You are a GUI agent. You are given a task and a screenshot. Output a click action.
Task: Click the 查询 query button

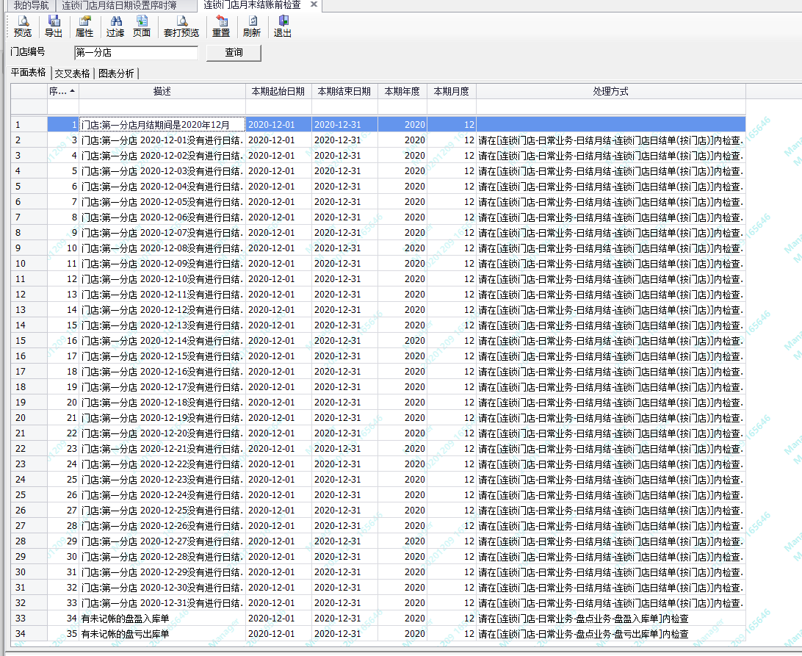point(234,53)
